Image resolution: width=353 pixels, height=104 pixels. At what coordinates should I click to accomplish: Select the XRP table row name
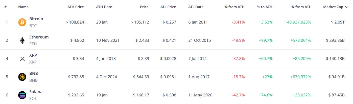33,55
